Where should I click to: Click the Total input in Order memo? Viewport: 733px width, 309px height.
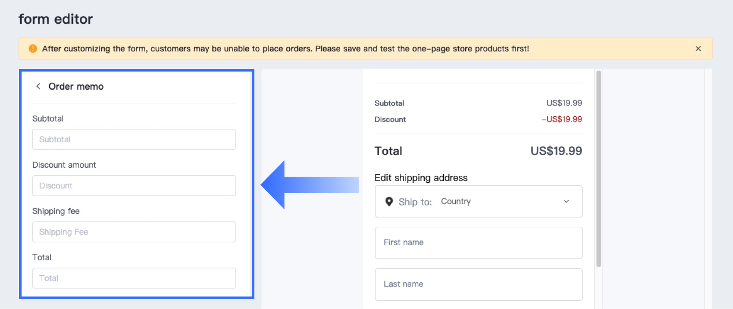134,278
